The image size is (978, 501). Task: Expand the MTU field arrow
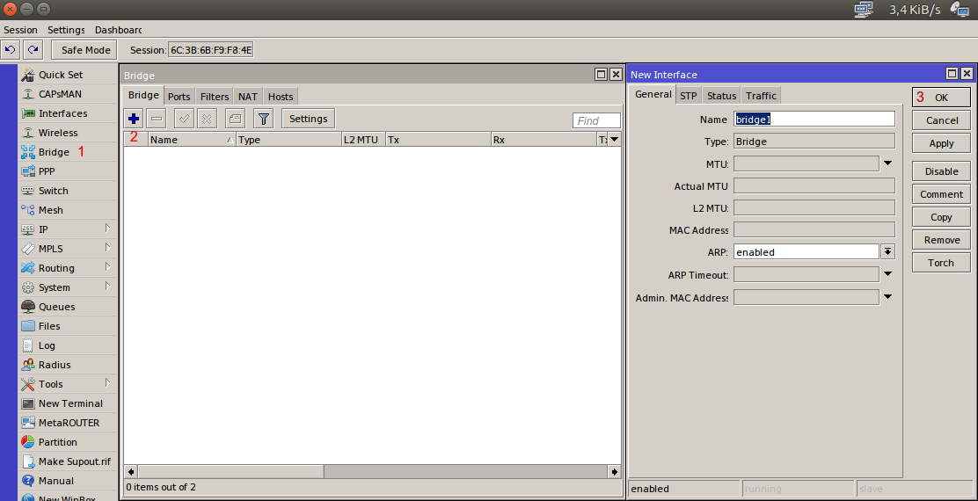coord(887,163)
